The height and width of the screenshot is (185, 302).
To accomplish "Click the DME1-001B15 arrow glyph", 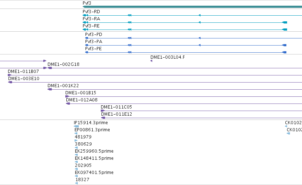I will 67,96.
